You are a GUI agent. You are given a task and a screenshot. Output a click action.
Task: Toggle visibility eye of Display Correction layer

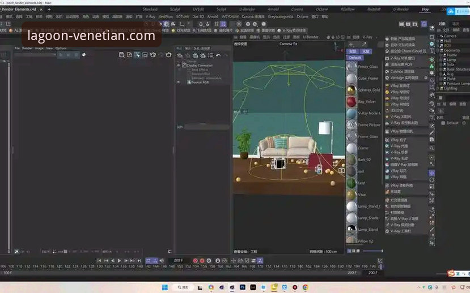[x=179, y=65]
